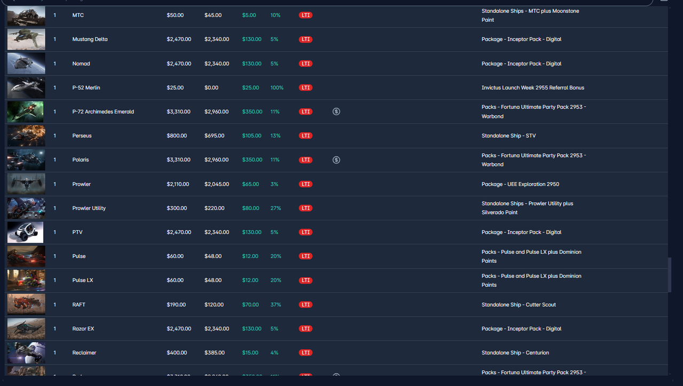Open the Polaris ship thumbnail
The height and width of the screenshot is (386, 683).
26,160
